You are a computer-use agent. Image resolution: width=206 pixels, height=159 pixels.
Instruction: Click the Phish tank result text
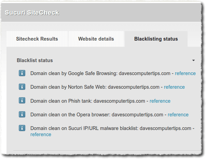coord(88,101)
